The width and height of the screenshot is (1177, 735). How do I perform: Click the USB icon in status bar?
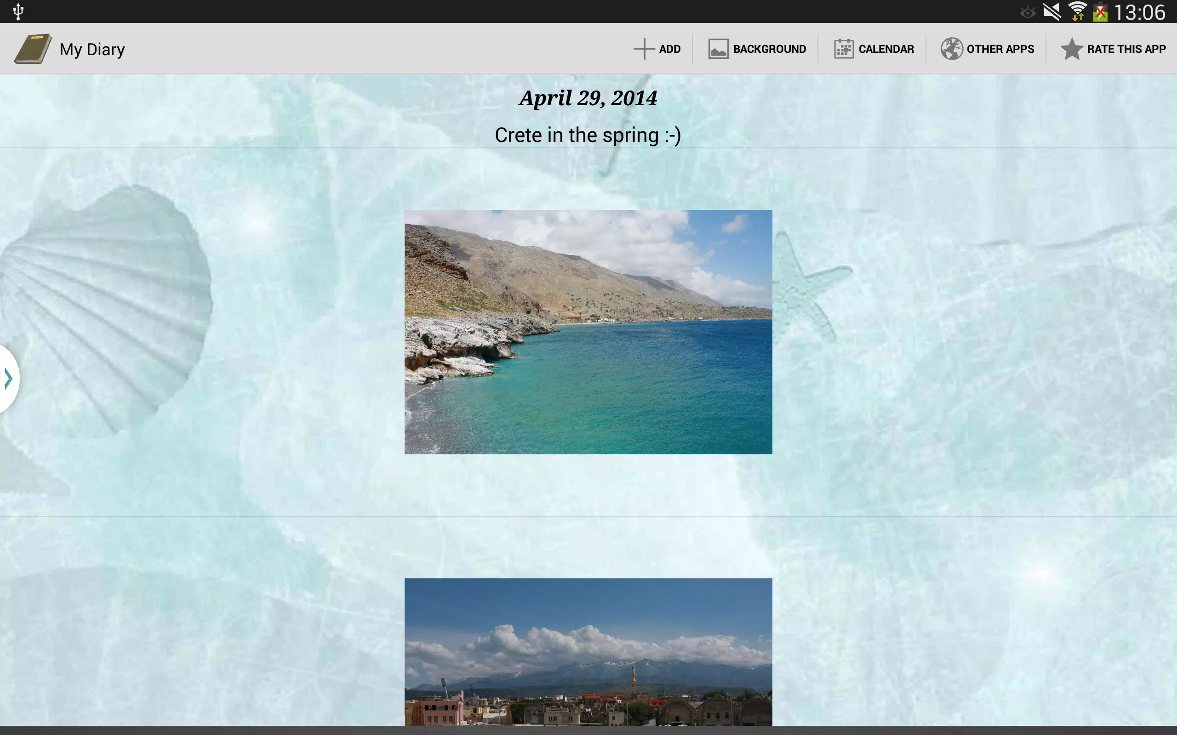pos(18,11)
